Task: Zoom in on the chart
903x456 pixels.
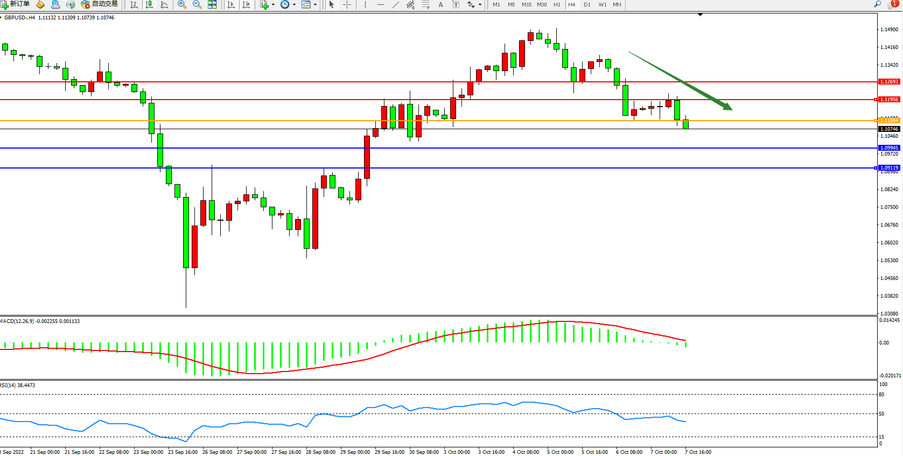Action: click(x=182, y=4)
